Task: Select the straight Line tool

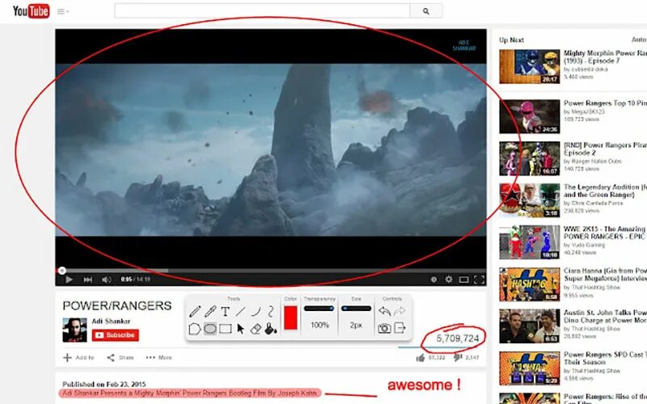Action: point(240,311)
